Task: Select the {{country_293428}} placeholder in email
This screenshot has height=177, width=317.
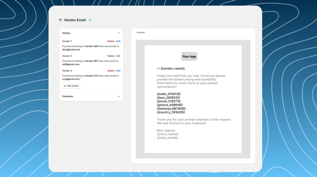Action: click(x=171, y=112)
